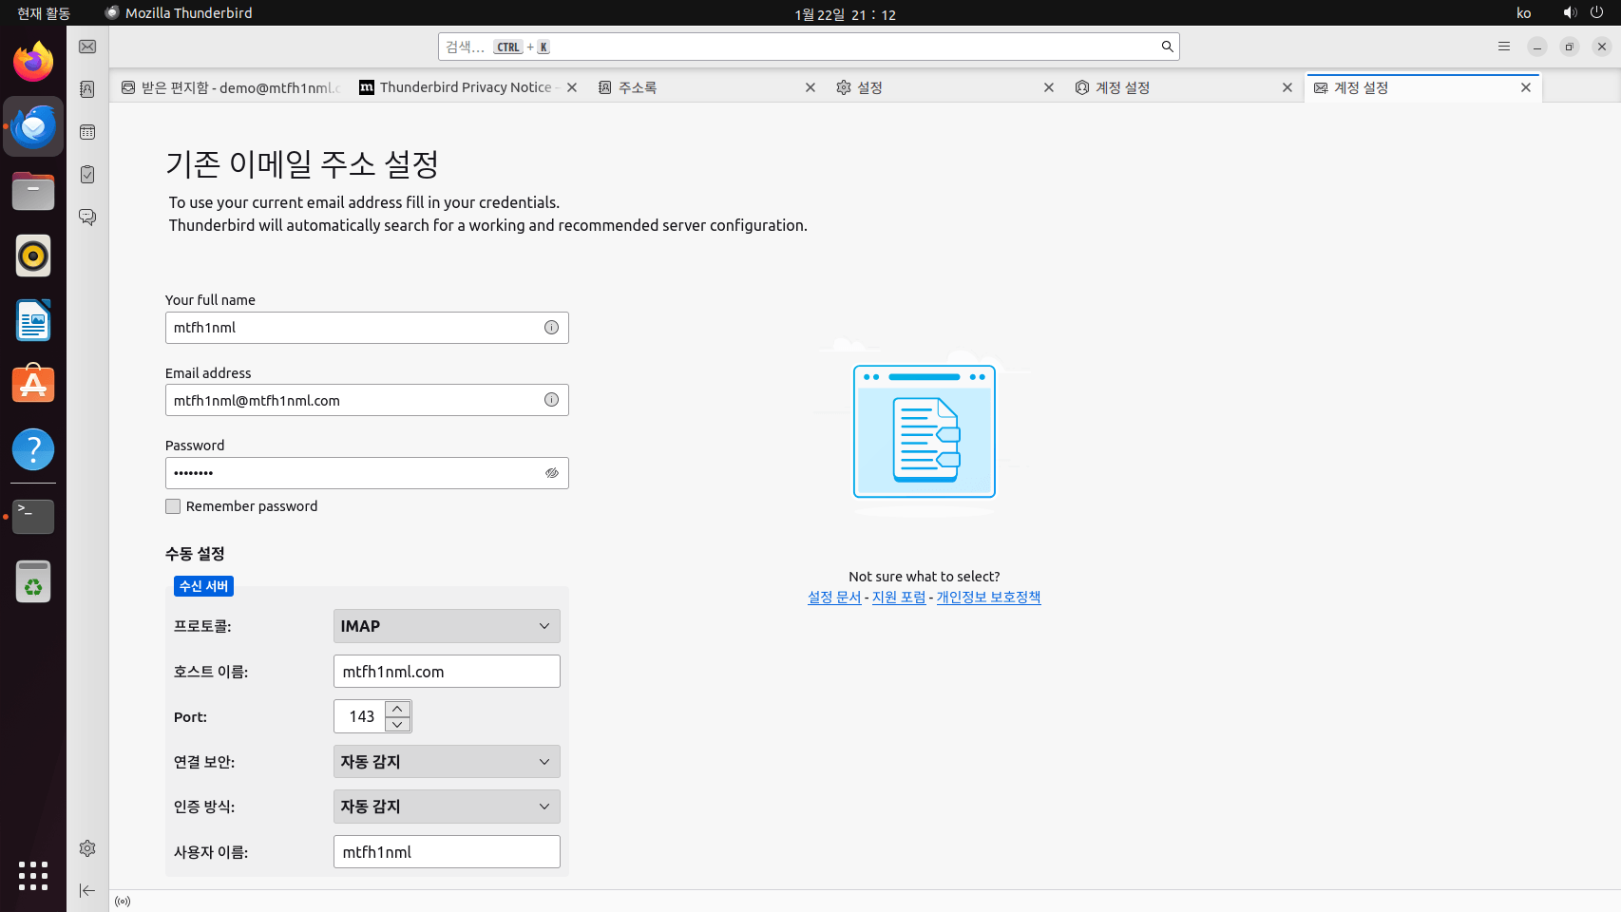Open the Address Book sidebar icon

(x=87, y=89)
